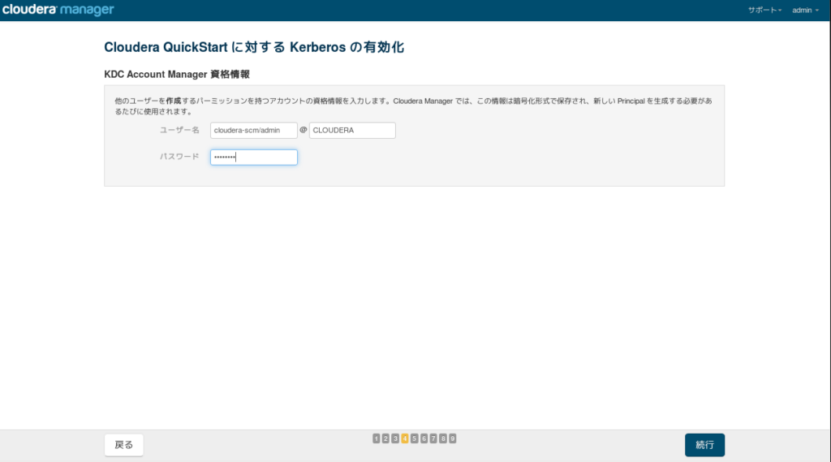This screenshot has width=831, height=462.
Task: Focus the ユーザー名 field with cloudera-scm/admin
Action: (x=254, y=130)
